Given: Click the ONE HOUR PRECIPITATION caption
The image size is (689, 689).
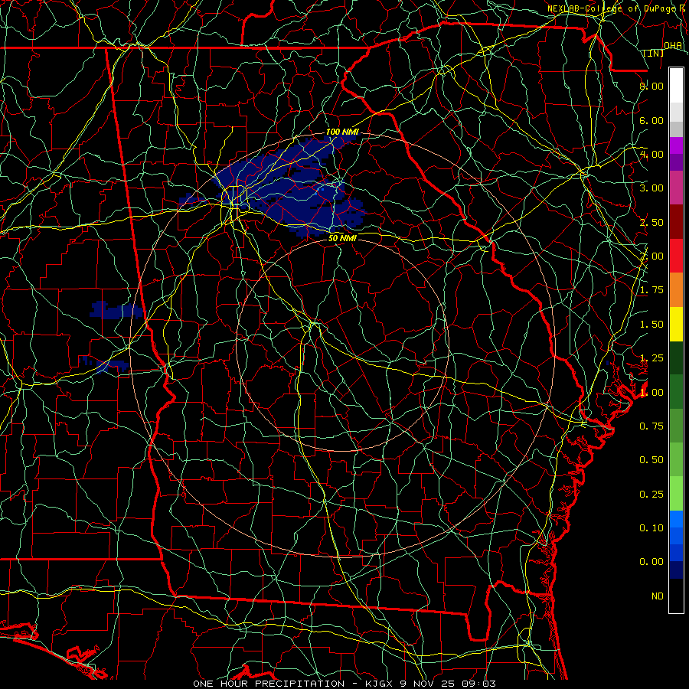Looking at the screenshot, I should coord(269,684).
